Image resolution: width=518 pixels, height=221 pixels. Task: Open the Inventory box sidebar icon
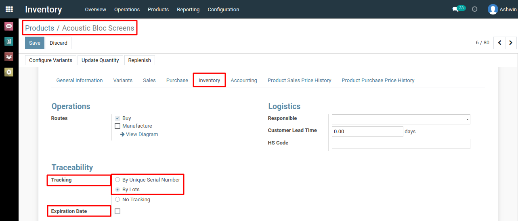click(9, 57)
